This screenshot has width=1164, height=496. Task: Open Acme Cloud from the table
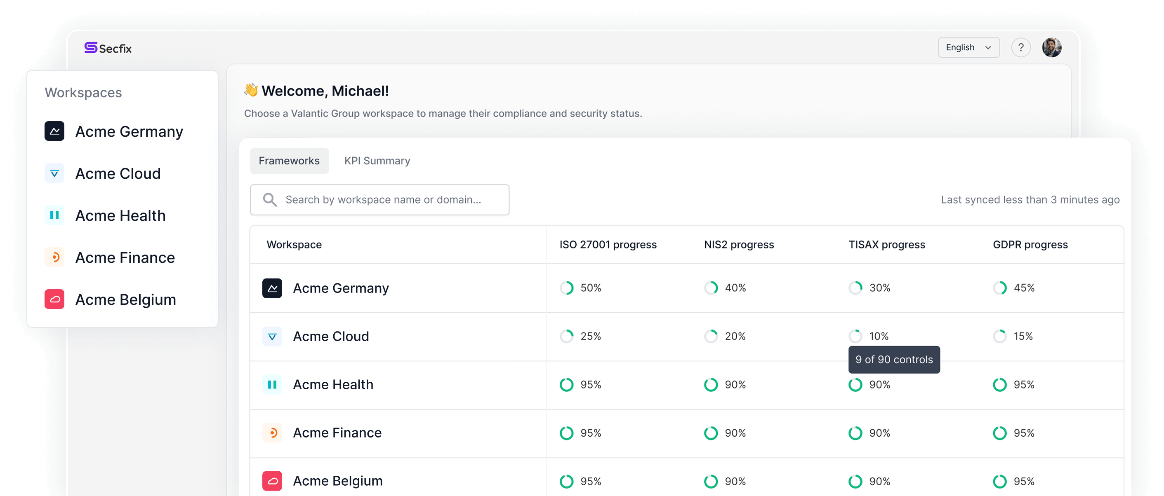tap(331, 336)
